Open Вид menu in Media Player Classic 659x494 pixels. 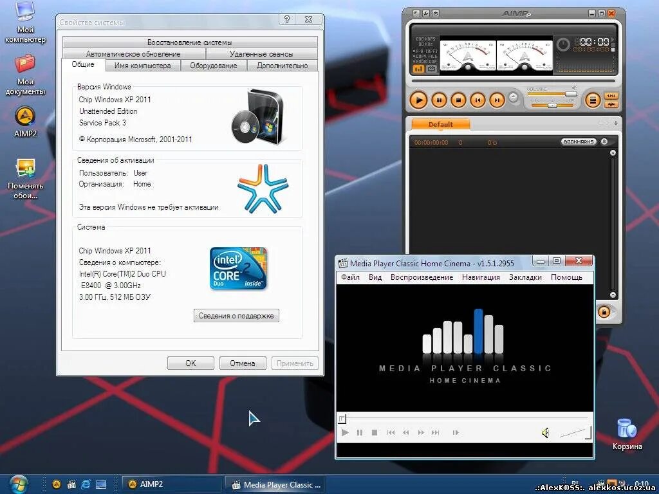tap(375, 277)
